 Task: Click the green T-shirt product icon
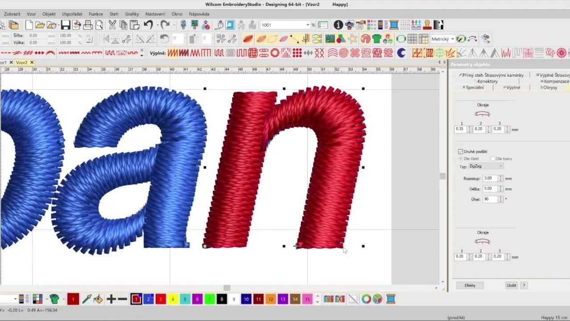[x=377, y=39]
